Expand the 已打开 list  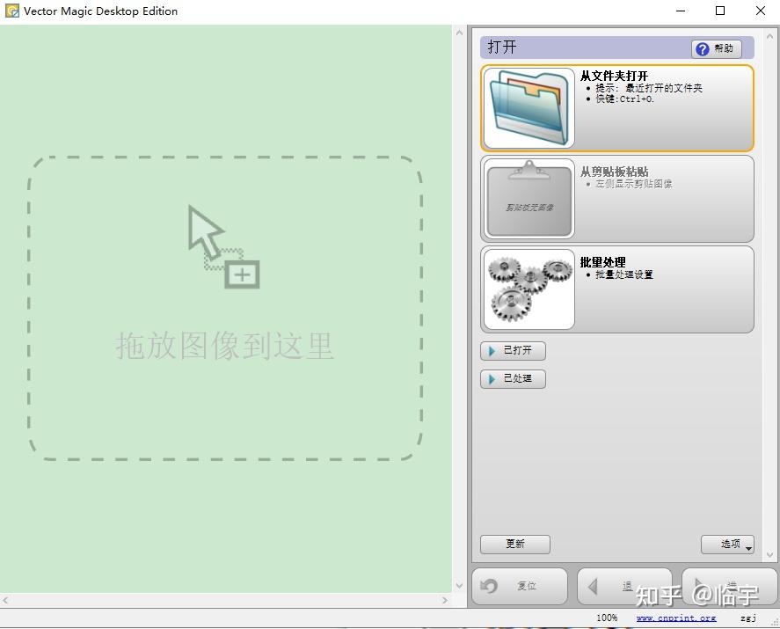(x=513, y=350)
